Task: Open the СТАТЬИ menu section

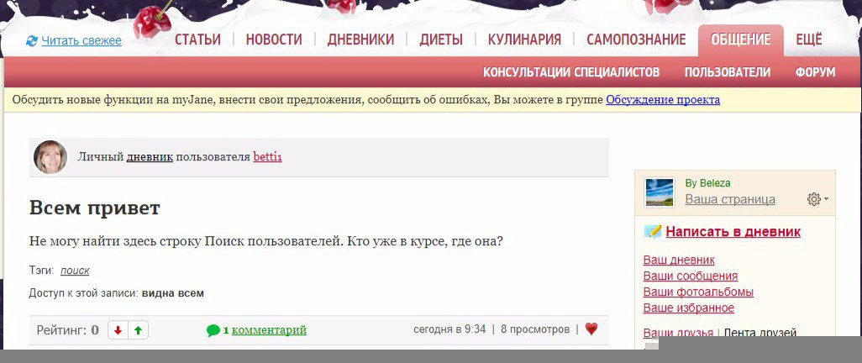Action: (x=197, y=39)
